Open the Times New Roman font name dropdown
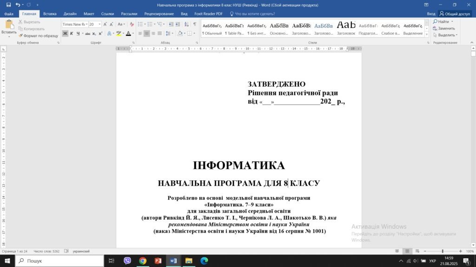This screenshot has height=267, width=476. (86, 24)
